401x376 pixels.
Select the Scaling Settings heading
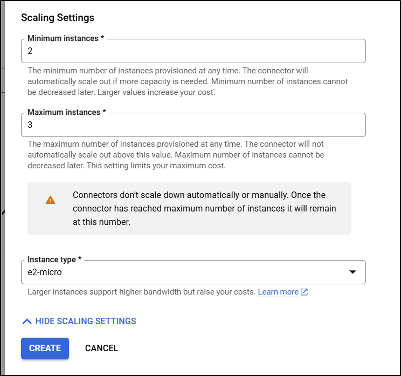click(58, 18)
